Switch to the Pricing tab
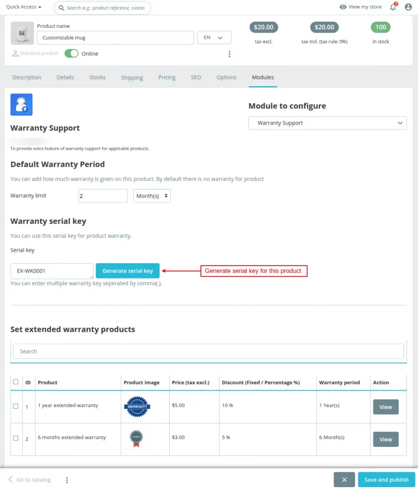The image size is (418, 491). (167, 77)
